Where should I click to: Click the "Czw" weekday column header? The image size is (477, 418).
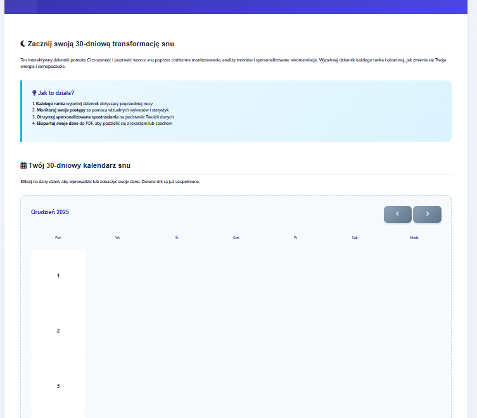236,237
